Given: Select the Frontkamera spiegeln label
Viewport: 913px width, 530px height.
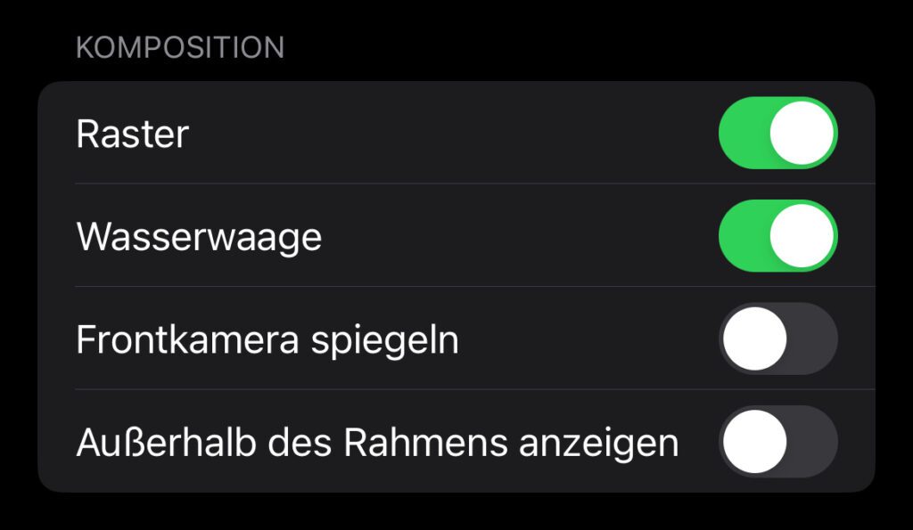Looking at the screenshot, I should pos(267,340).
